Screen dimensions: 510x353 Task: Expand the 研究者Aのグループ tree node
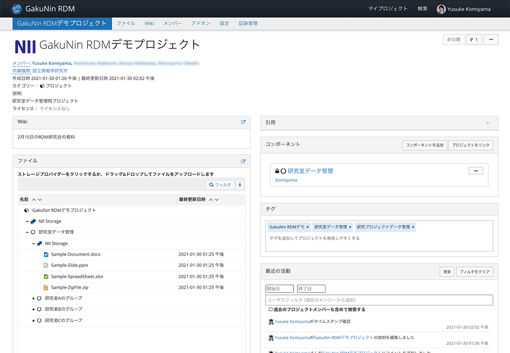tap(34, 298)
